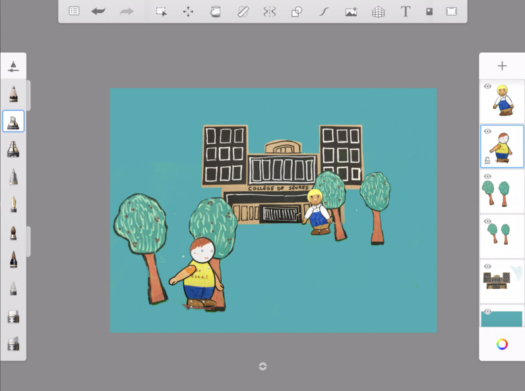Pick the light gray smudge brush
This screenshot has width=525, height=391.
[13, 288]
